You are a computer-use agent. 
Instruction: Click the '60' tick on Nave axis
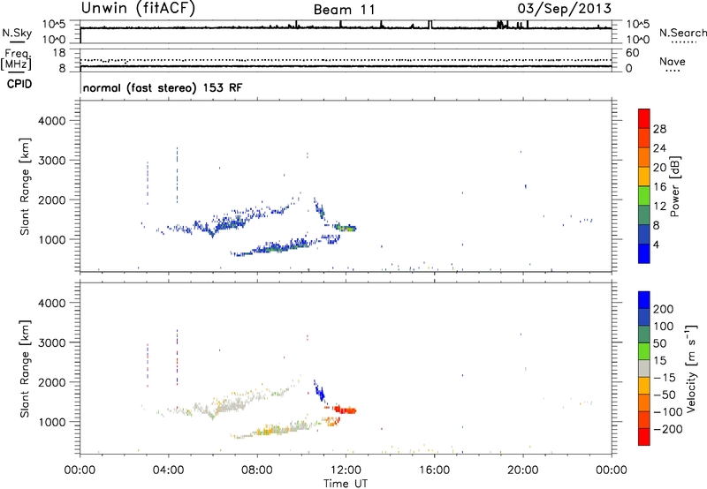click(632, 53)
